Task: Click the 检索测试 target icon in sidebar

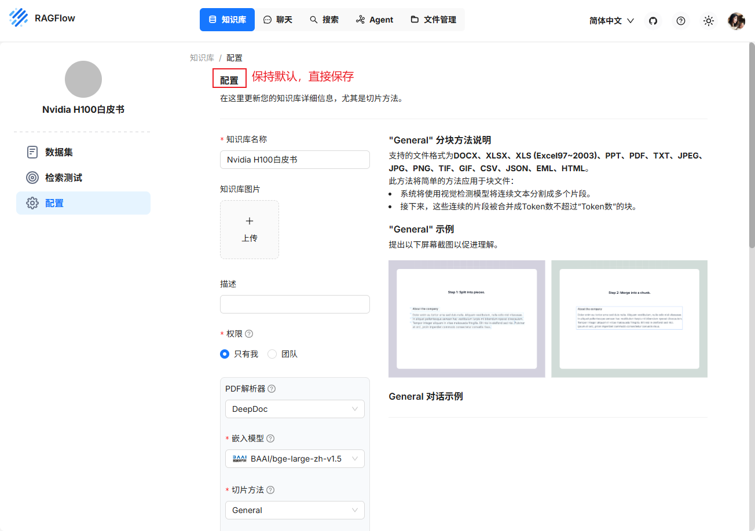Action: click(32, 178)
